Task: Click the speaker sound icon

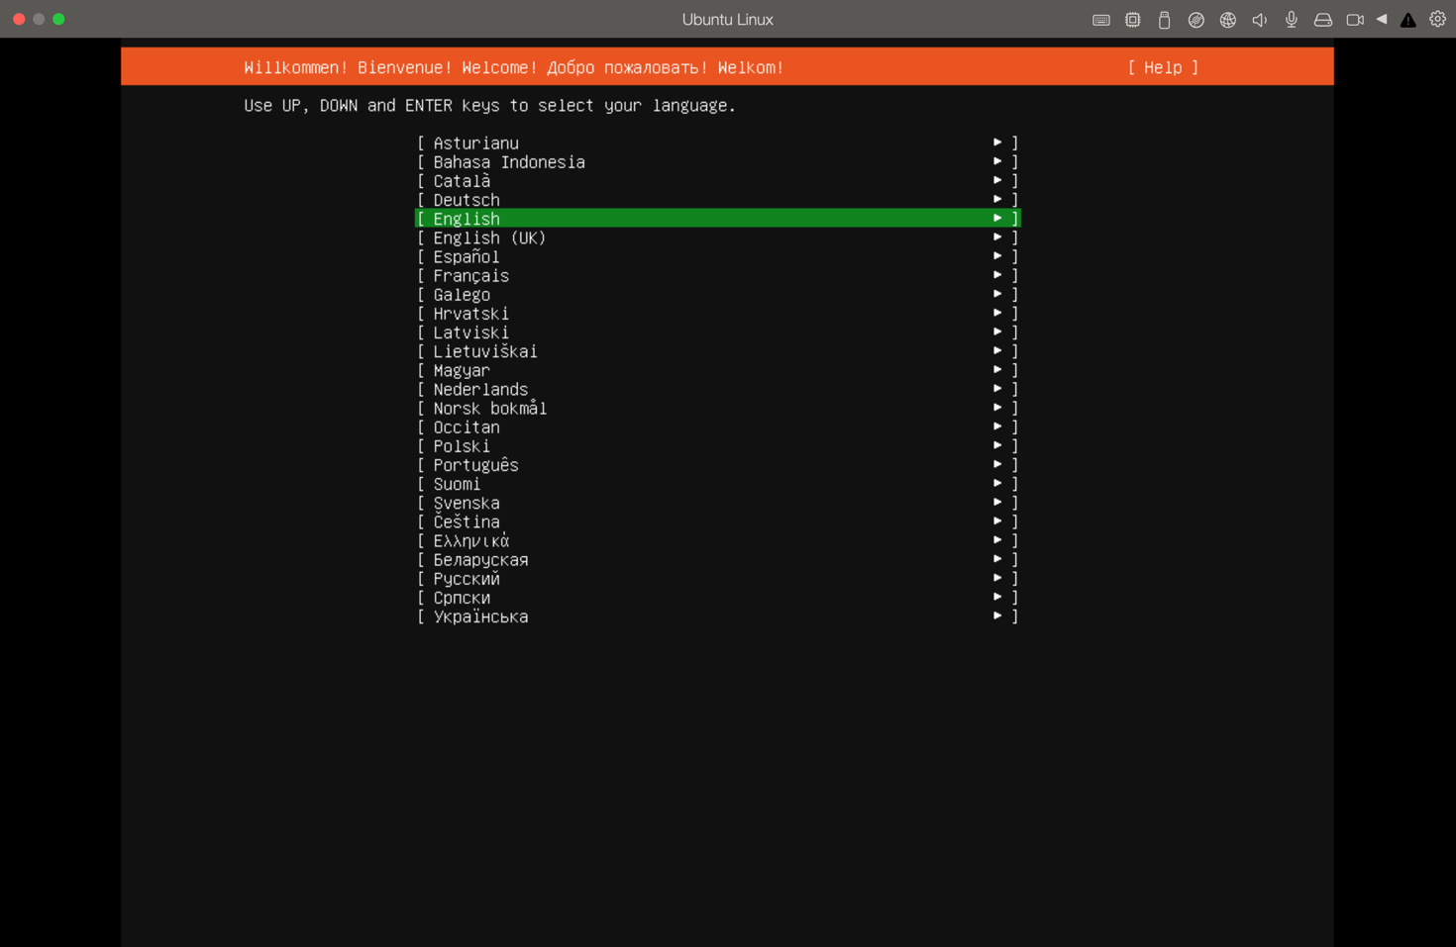Action: point(1259,20)
